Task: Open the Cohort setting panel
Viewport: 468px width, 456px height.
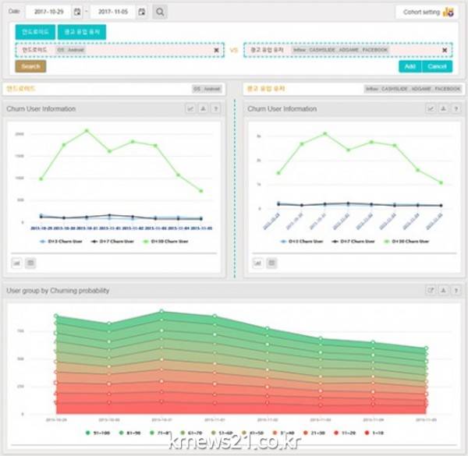Action: (427, 12)
